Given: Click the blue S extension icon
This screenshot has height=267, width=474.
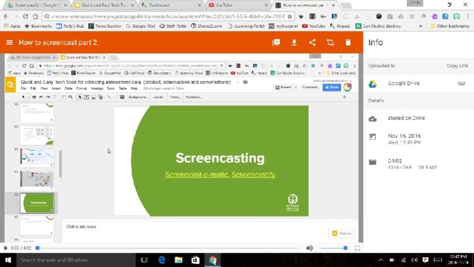Looking at the screenshot, I should 334,16.
